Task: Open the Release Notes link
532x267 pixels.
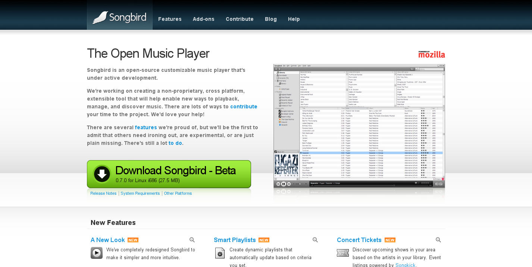Action: coord(103,193)
